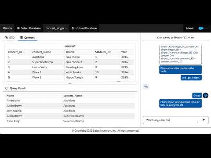
Task: Click the 'Did I get it right?' message
Action: [191, 78]
